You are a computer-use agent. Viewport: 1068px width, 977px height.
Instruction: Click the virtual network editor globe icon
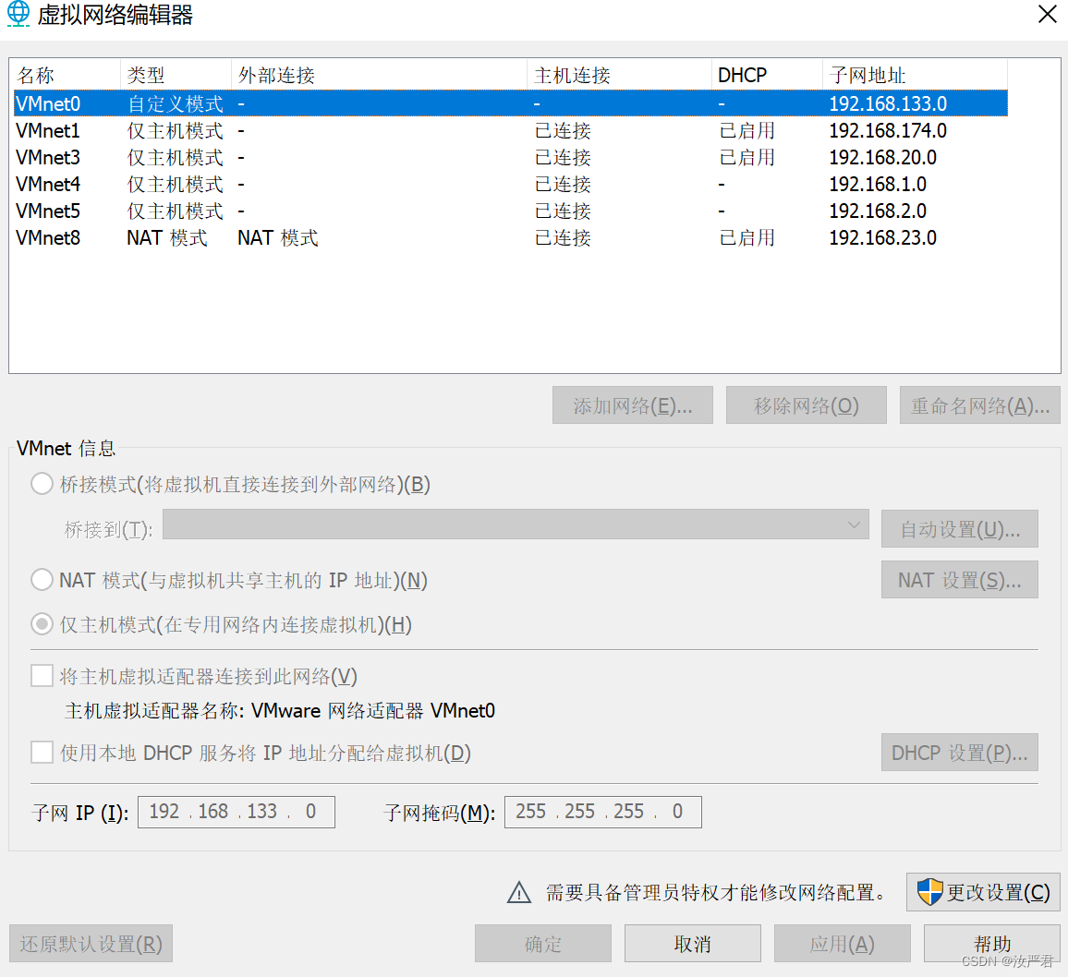[18, 15]
